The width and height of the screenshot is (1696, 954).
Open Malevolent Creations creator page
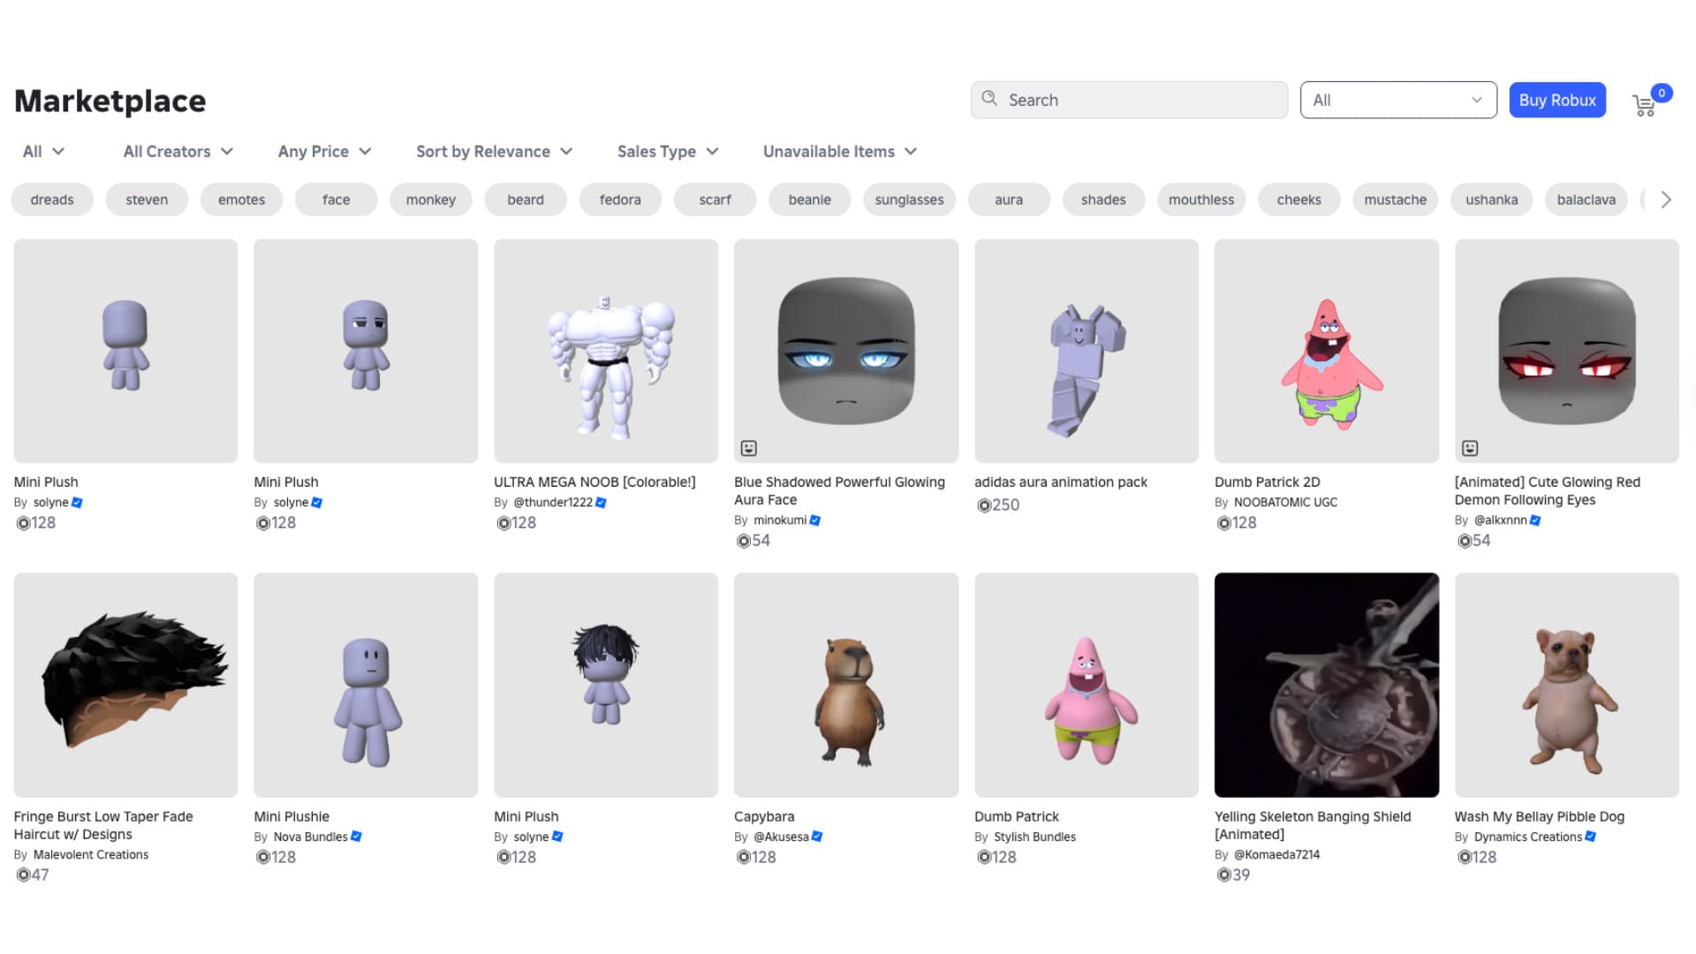91,854
